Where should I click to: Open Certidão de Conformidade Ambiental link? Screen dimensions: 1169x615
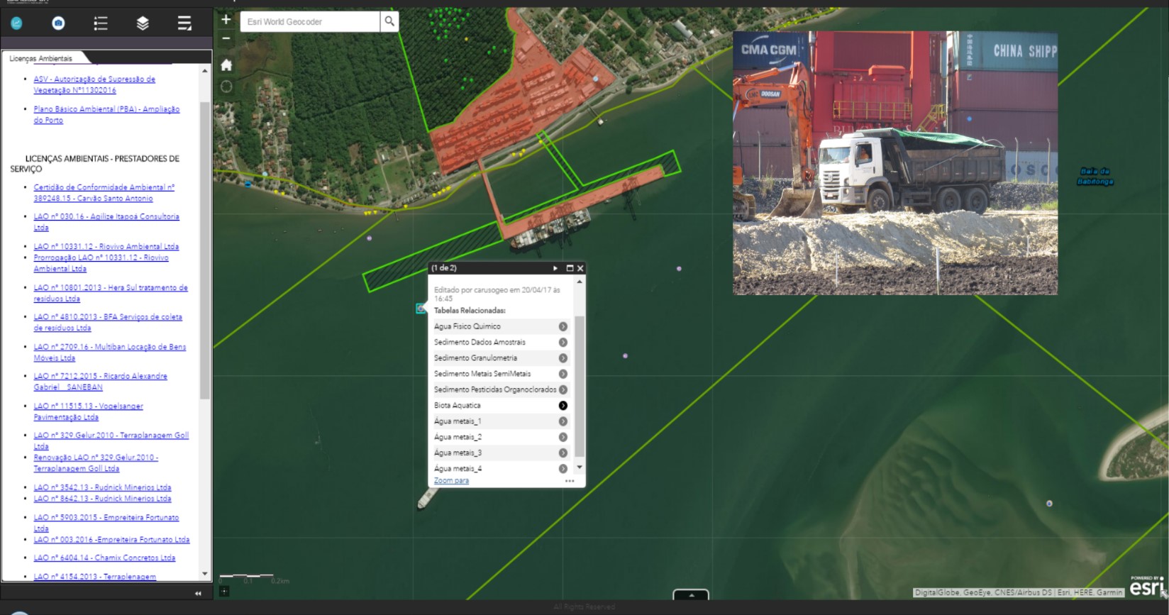click(x=104, y=193)
